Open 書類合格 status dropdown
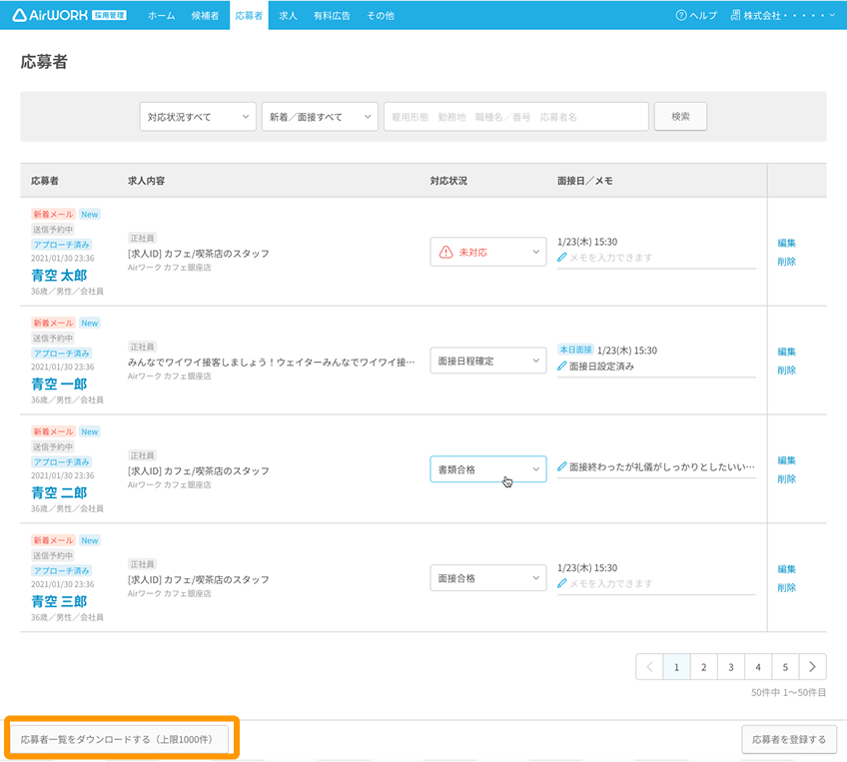Screen dimensions: 847x762 pos(488,469)
